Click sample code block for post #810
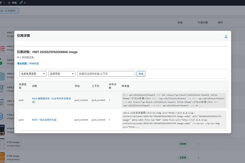This screenshot has width=245, height=163. (x=174, y=100)
